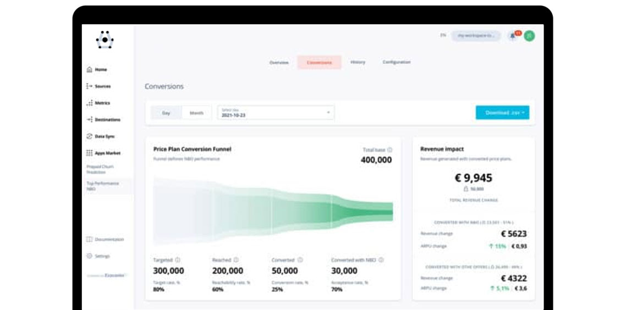Open Prepaid Churn Prediction app
The width and height of the screenshot is (626, 310).
coord(100,169)
